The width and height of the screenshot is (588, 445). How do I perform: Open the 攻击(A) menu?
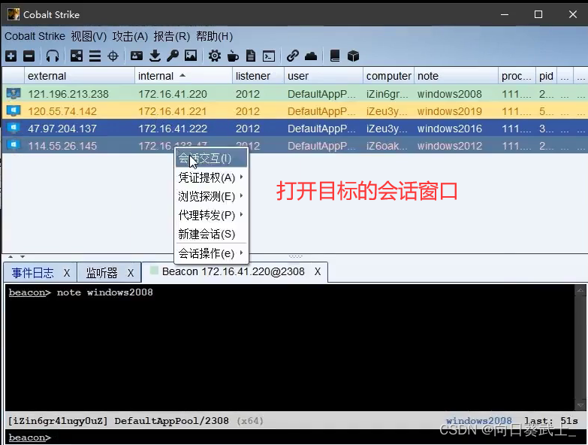click(130, 36)
